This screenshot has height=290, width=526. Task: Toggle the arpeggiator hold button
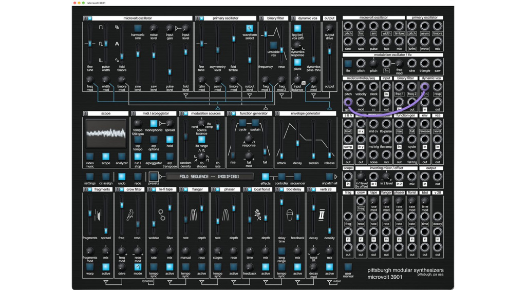pyautogui.click(x=170, y=140)
